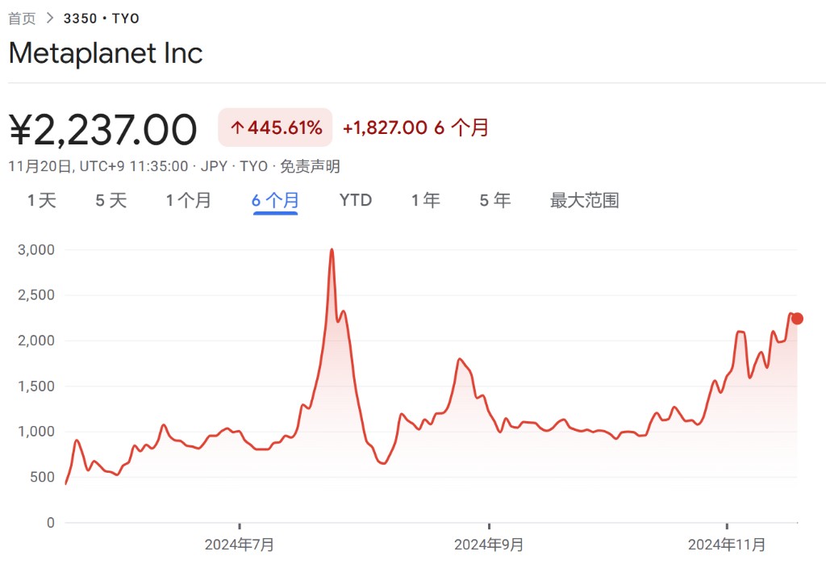Click the 2024年9月 axis label
The height and width of the screenshot is (564, 826).
[489, 545]
